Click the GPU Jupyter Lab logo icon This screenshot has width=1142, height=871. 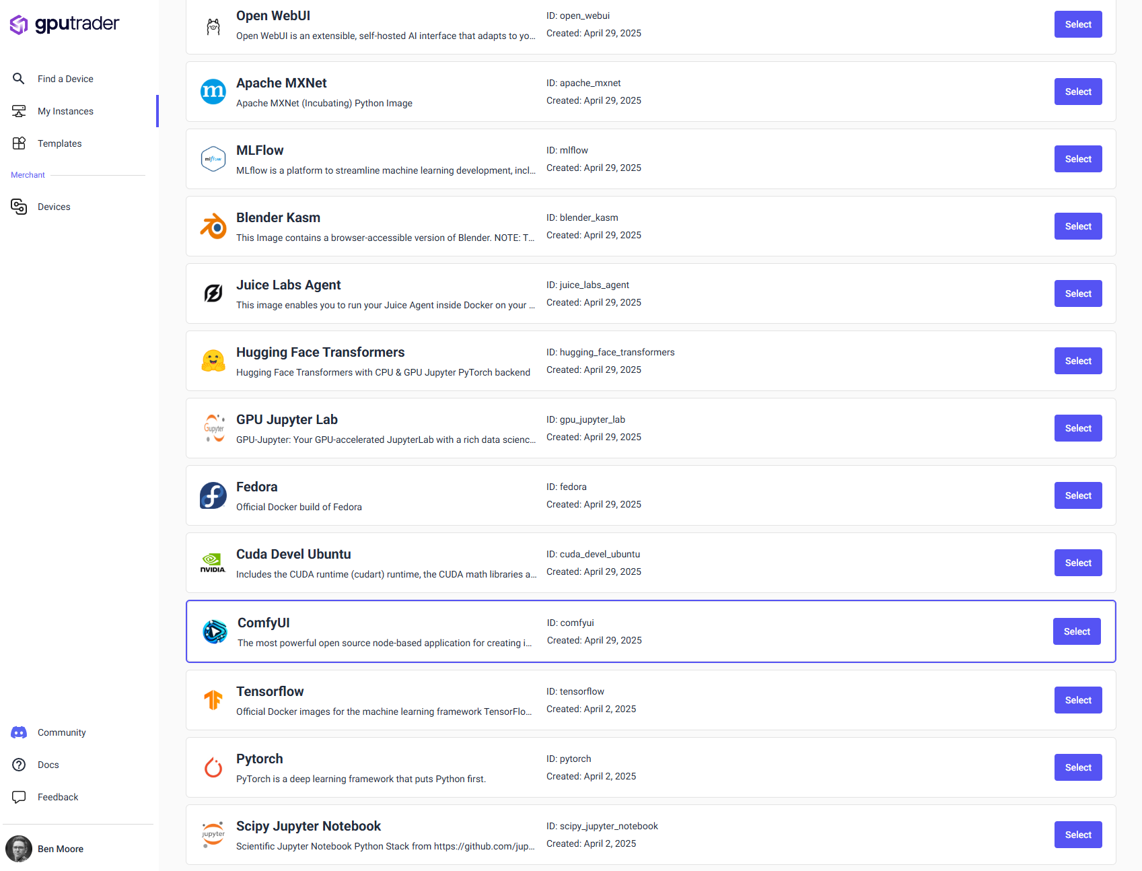(x=214, y=428)
